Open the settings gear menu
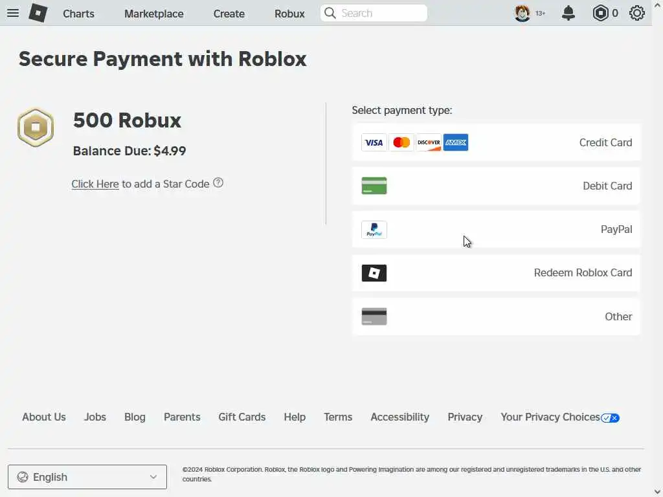The height and width of the screenshot is (497, 663). click(x=637, y=13)
